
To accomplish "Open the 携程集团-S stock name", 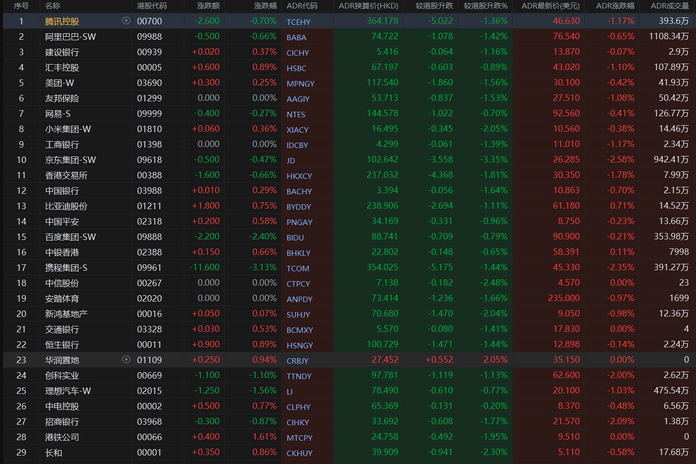I will coord(66,268).
